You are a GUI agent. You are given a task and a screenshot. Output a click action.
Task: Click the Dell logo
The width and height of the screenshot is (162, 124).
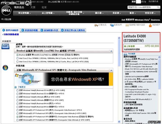coord(6,10)
